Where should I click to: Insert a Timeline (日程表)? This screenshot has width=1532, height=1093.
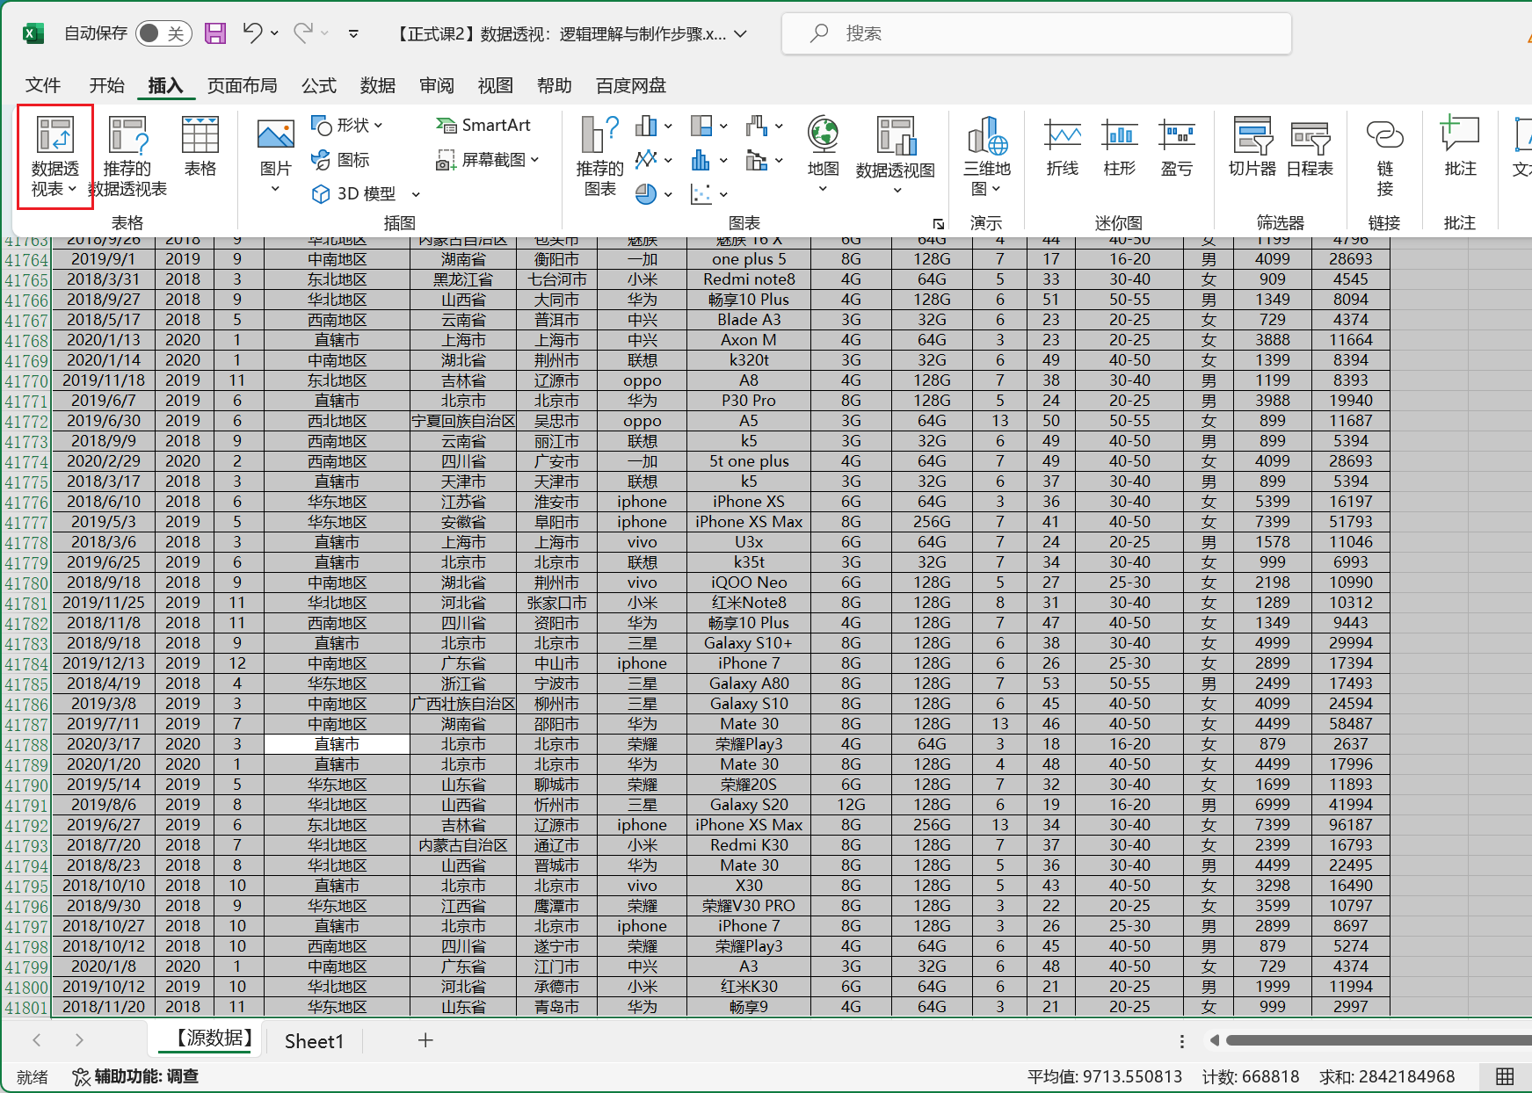click(1310, 148)
